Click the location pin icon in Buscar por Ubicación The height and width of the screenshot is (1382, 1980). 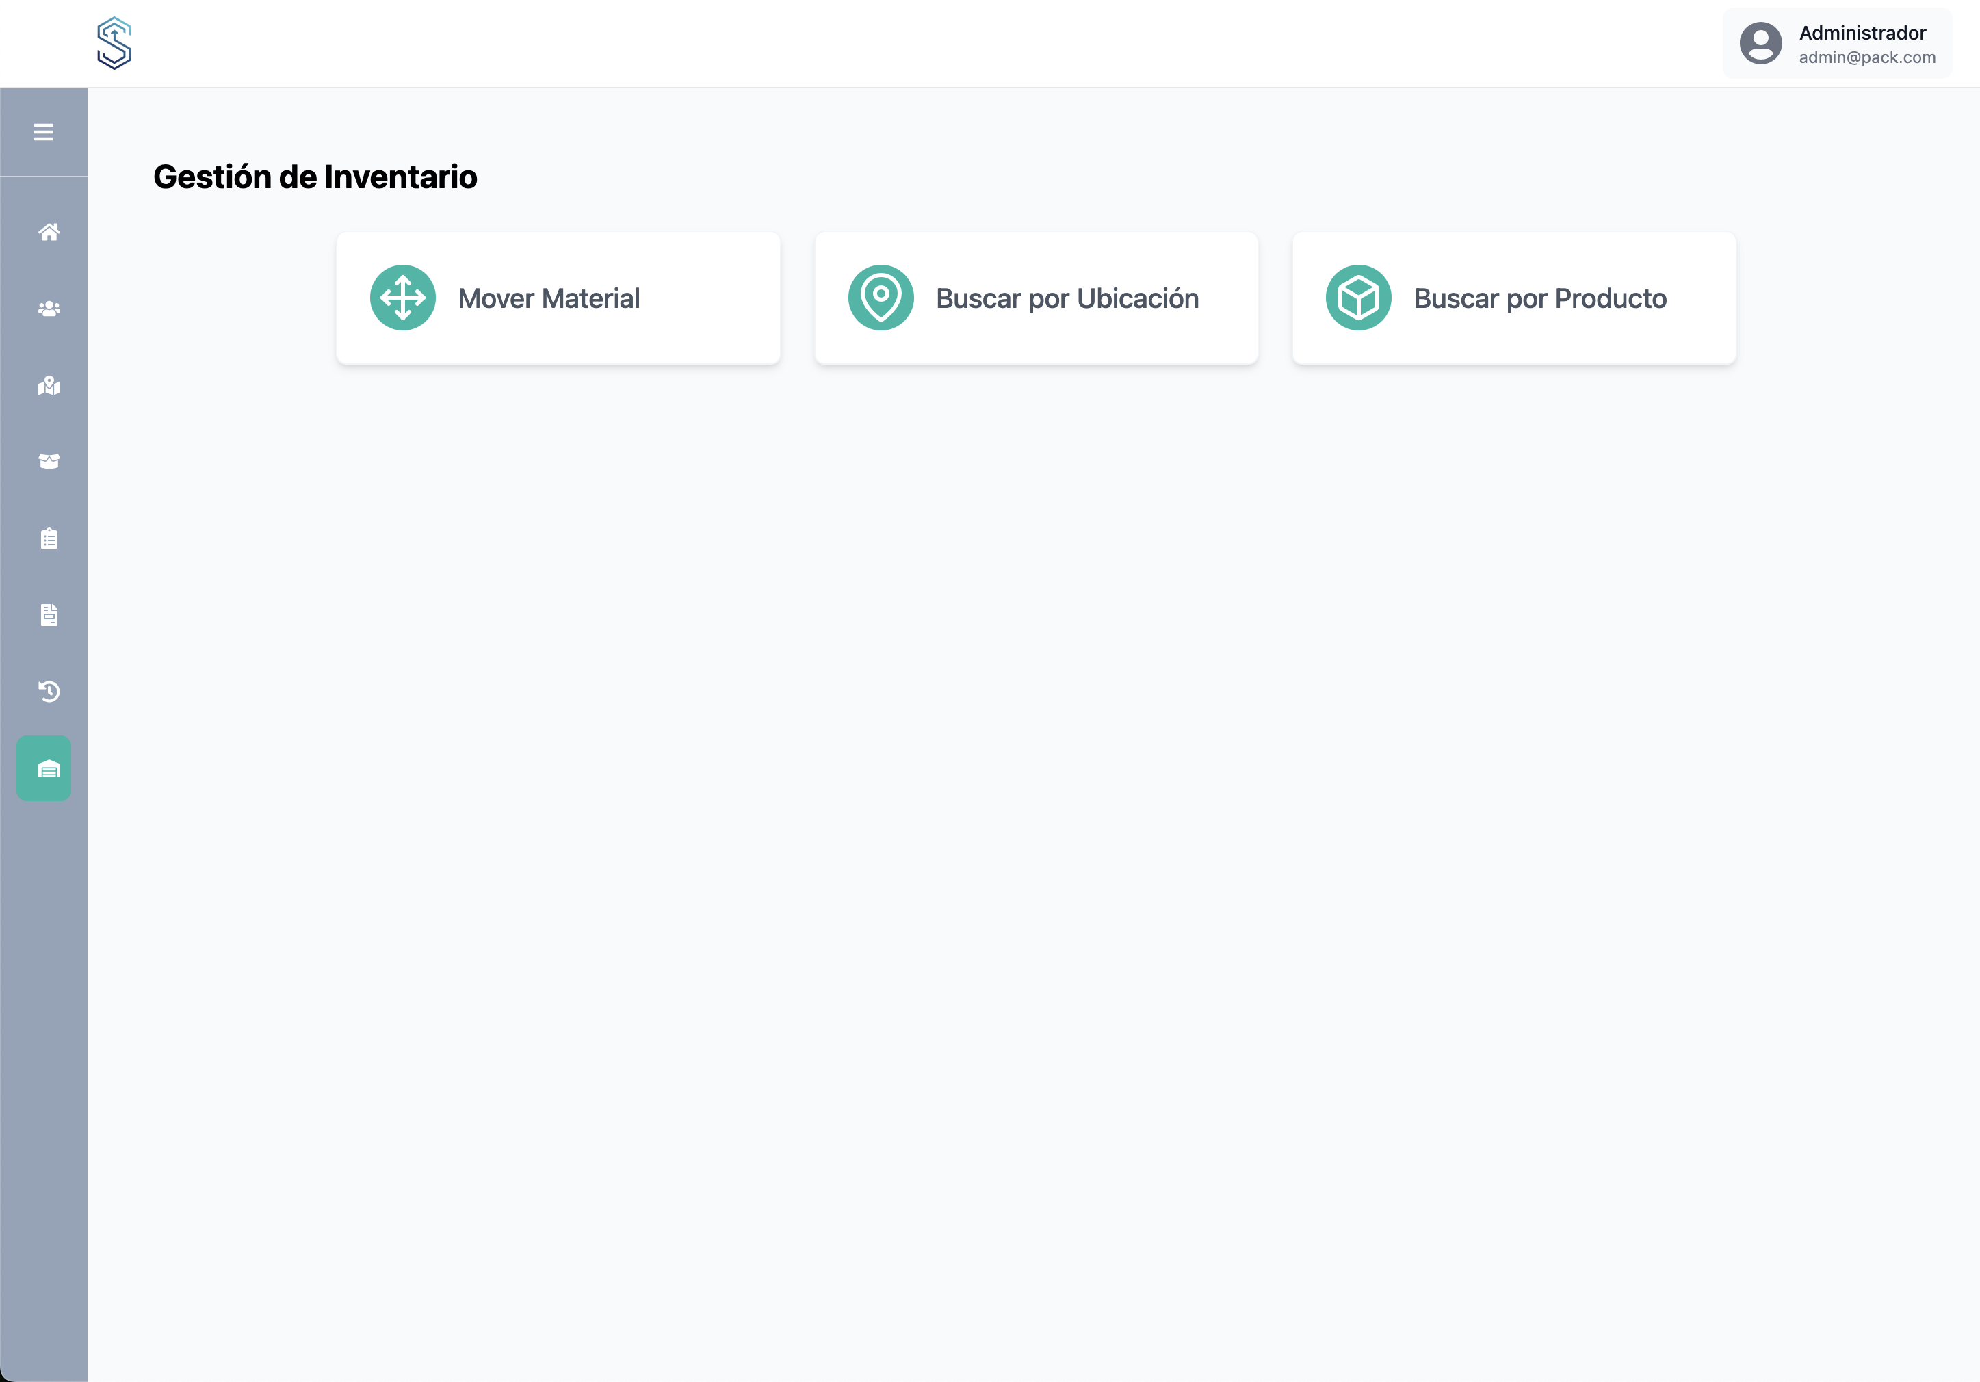(x=881, y=298)
